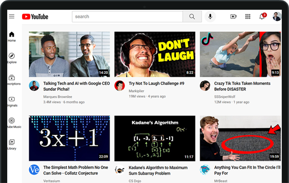Click the magnifying glass search button

pyautogui.click(x=192, y=17)
